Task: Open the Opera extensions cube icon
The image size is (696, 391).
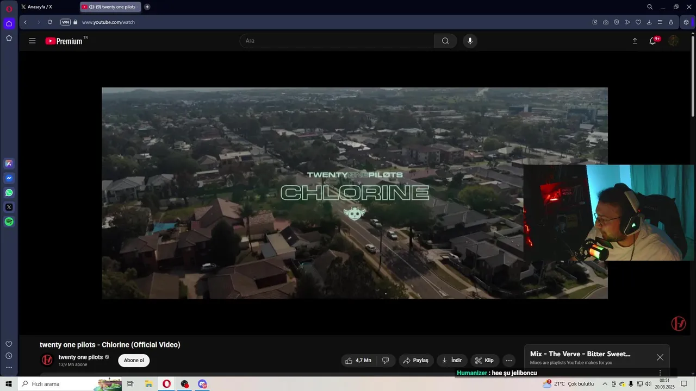Action: click(686, 22)
